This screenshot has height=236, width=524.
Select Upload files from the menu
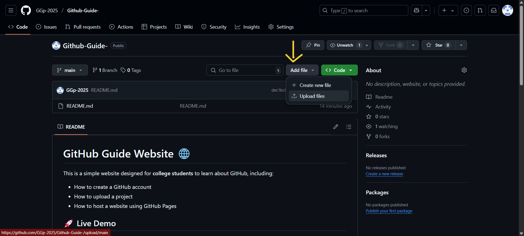tap(312, 96)
